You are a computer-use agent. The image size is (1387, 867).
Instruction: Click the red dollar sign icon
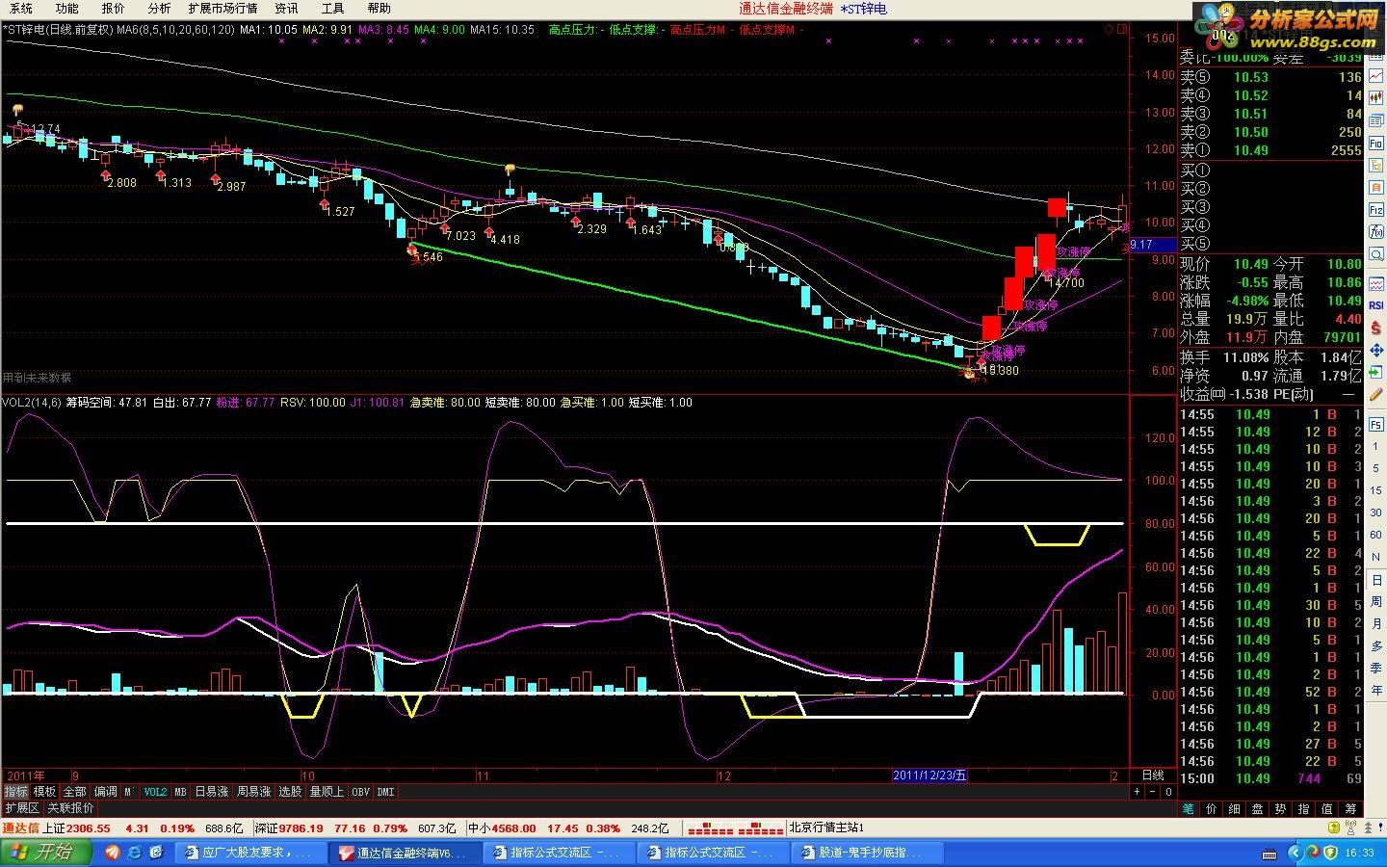pos(1376,327)
